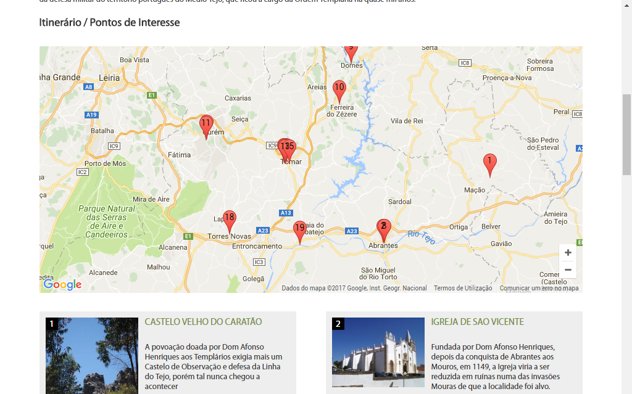Open Castelo Velho do Caratão title link
The width and height of the screenshot is (632, 394).
[x=203, y=322]
